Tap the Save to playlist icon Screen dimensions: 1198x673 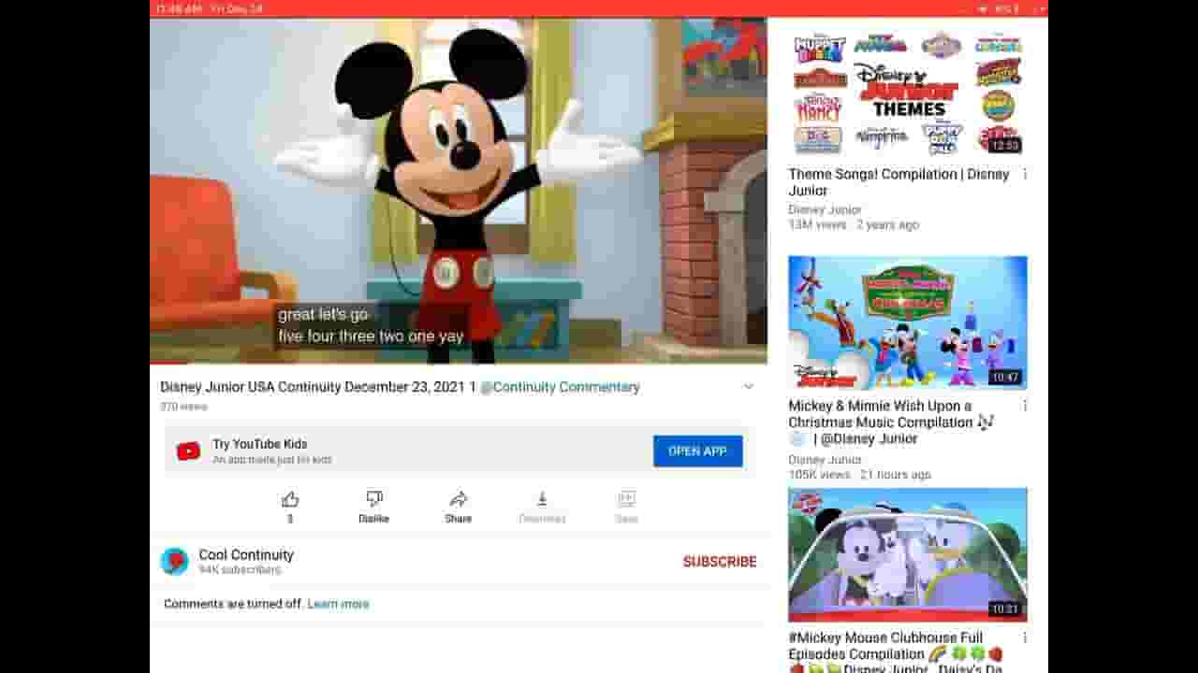(627, 499)
